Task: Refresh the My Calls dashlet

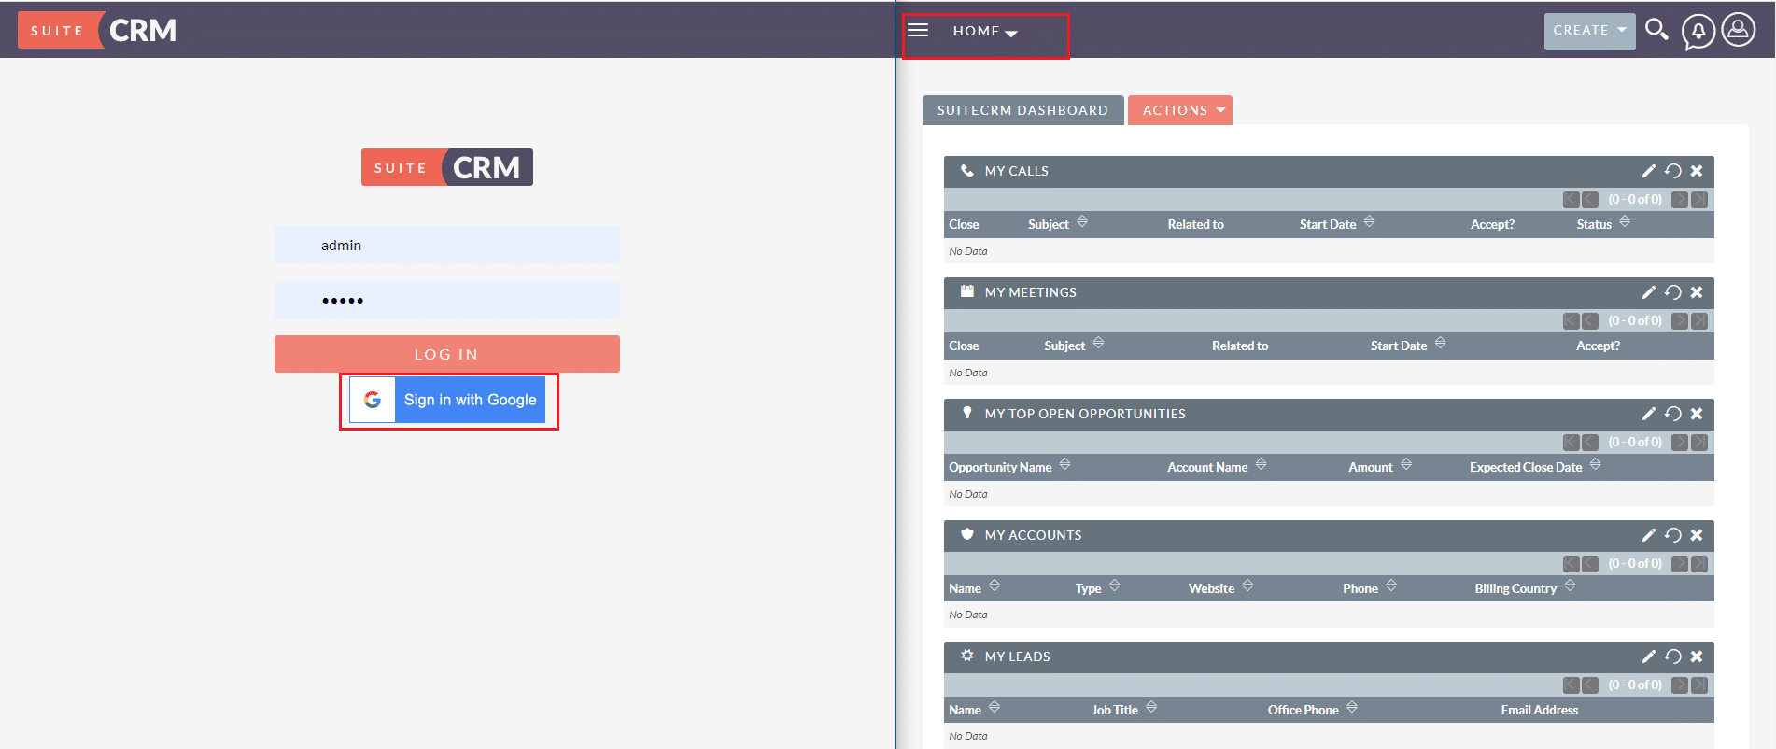Action: (x=1672, y=171)
